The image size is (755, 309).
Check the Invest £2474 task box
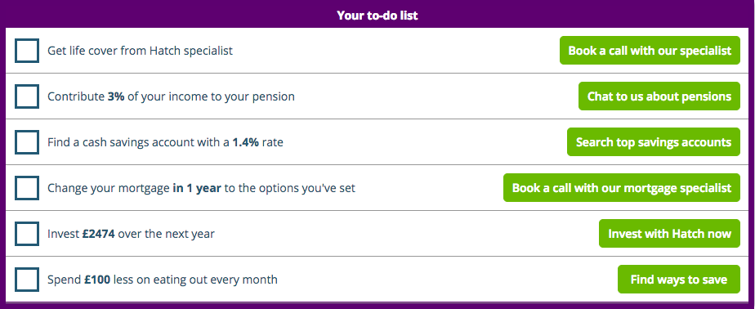click(x=26, y=234)
